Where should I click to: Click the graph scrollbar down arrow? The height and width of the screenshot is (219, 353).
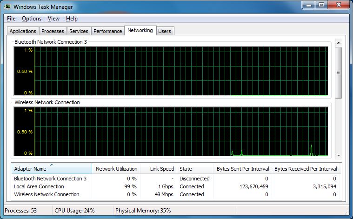coord(338,155)
